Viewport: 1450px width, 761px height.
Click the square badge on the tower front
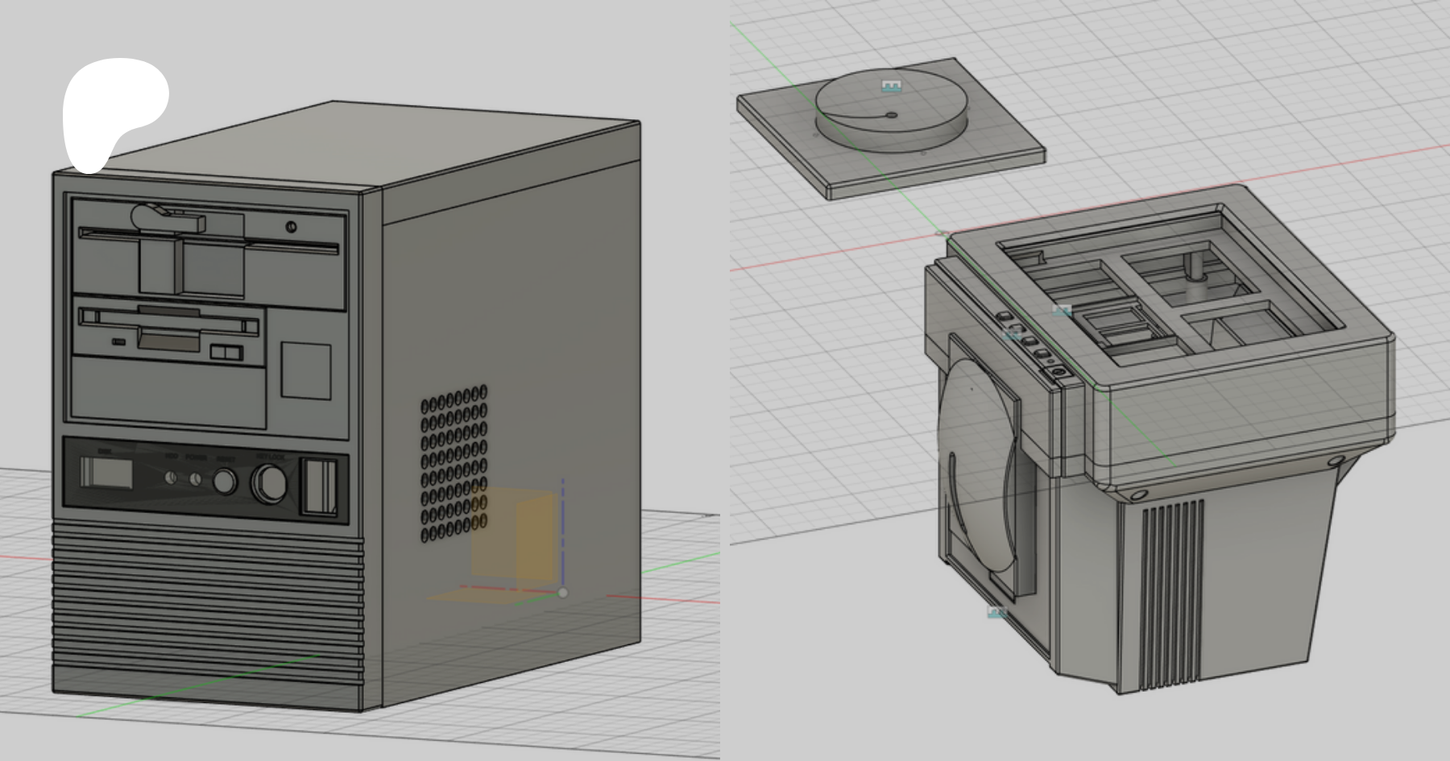click(305, 370)
